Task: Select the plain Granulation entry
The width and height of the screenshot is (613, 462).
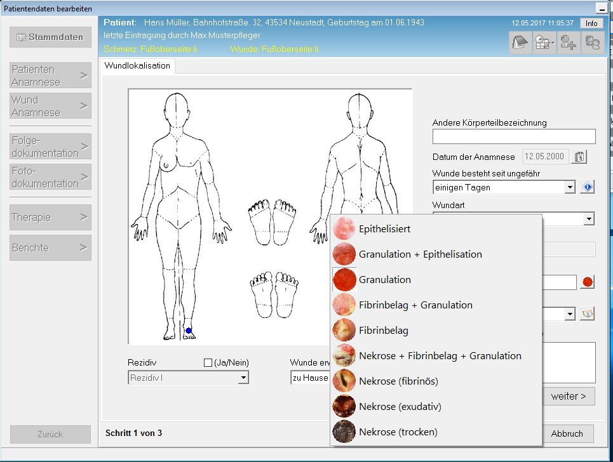Action: [436, 280]
